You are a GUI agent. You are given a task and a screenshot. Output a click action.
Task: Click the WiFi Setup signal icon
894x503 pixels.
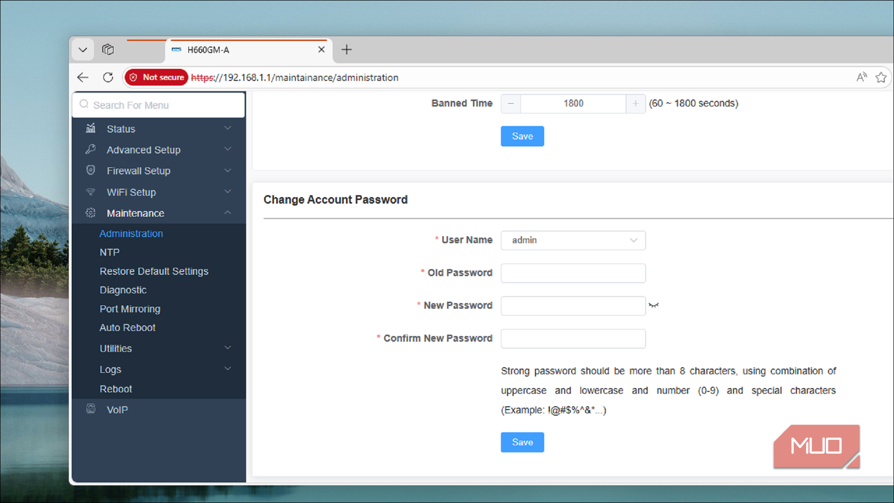[90, 192]
